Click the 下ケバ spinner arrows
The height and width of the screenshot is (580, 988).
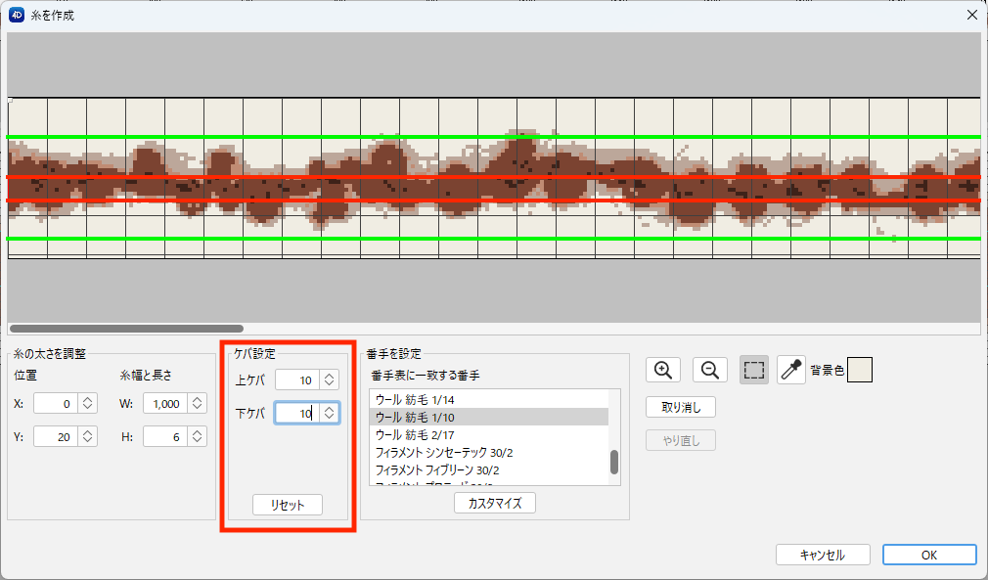click(x=329, y=413)
